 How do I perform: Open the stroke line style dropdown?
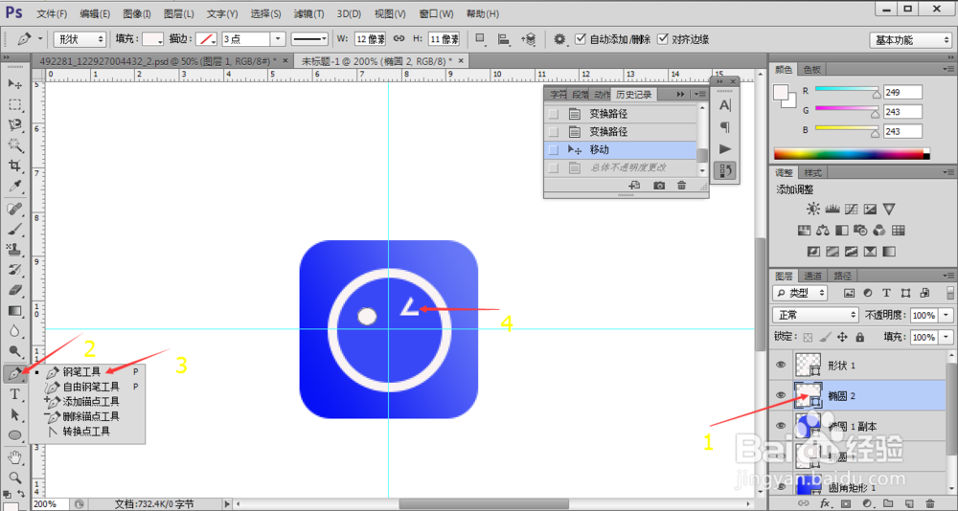(309, 39)
